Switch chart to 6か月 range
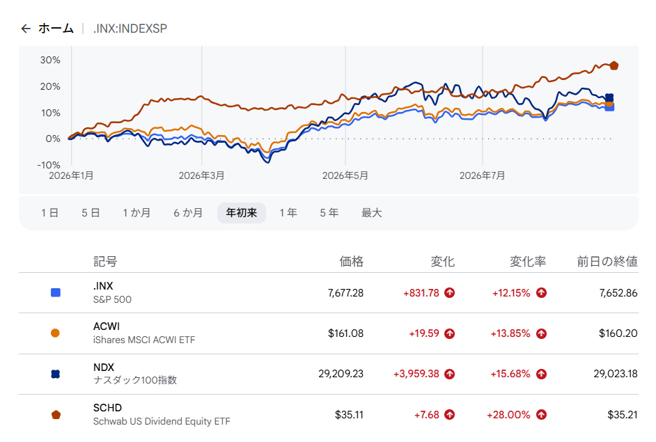 (188, 213)
